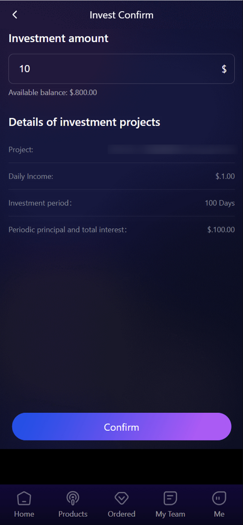Click the 100 Days investment period value
243x525 pixels.
click(x=220, y=203)
